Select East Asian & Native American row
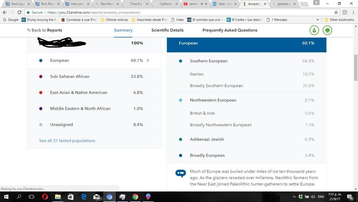Viewport: 358px width, 202px height. click(94, 93)
